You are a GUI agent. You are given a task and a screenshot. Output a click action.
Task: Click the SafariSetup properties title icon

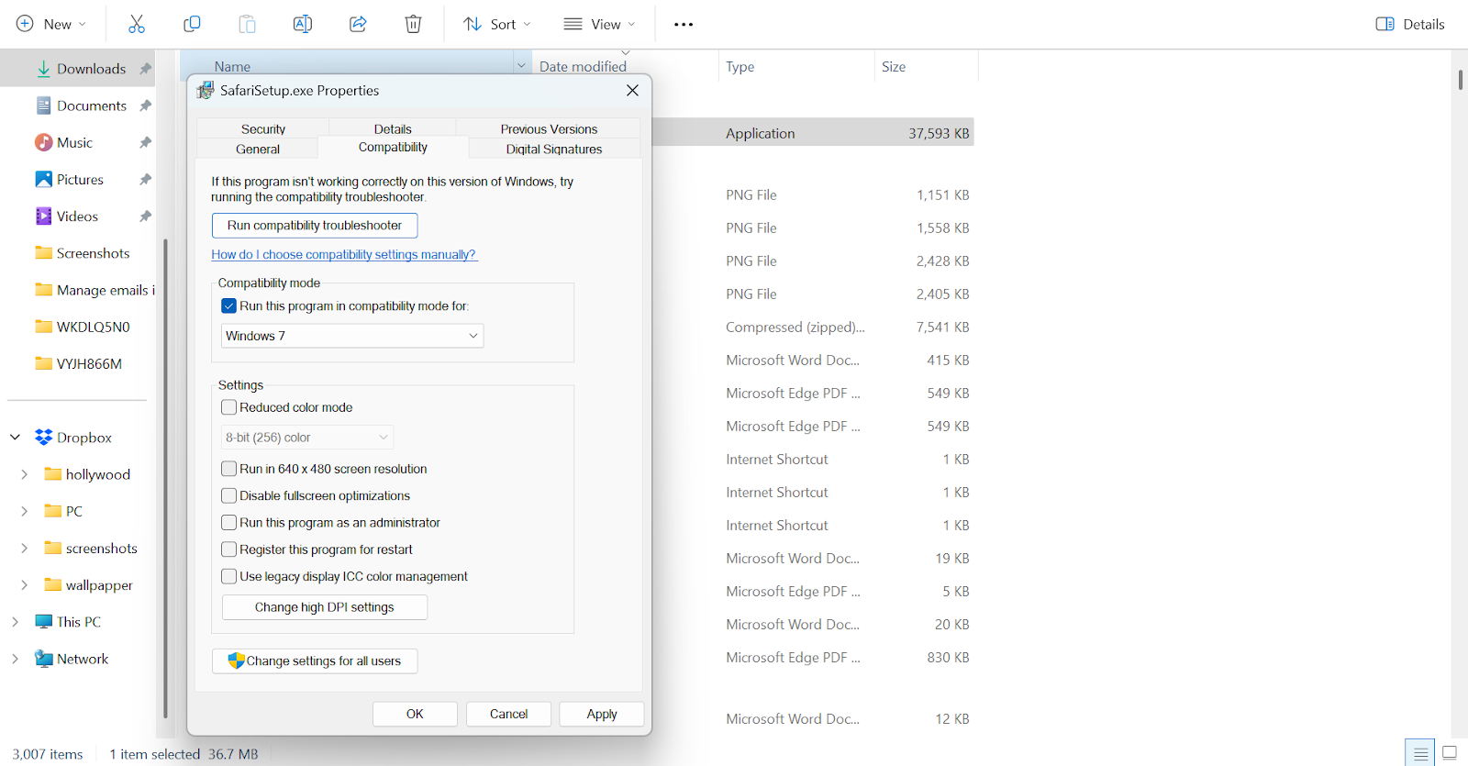coord(206,90)
